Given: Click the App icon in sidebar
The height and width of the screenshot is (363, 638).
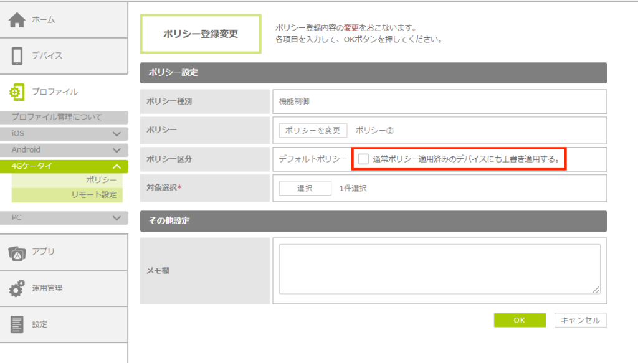Looking at the screenshot, I should (x=17, y=252).
